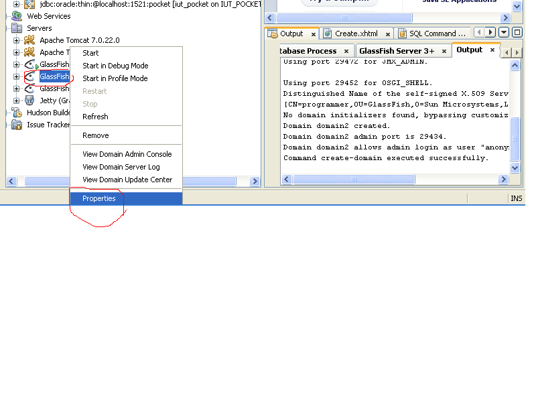Select the Servers tree item
The width and height of the screenshot is (536, 402).
pos(40,28)
